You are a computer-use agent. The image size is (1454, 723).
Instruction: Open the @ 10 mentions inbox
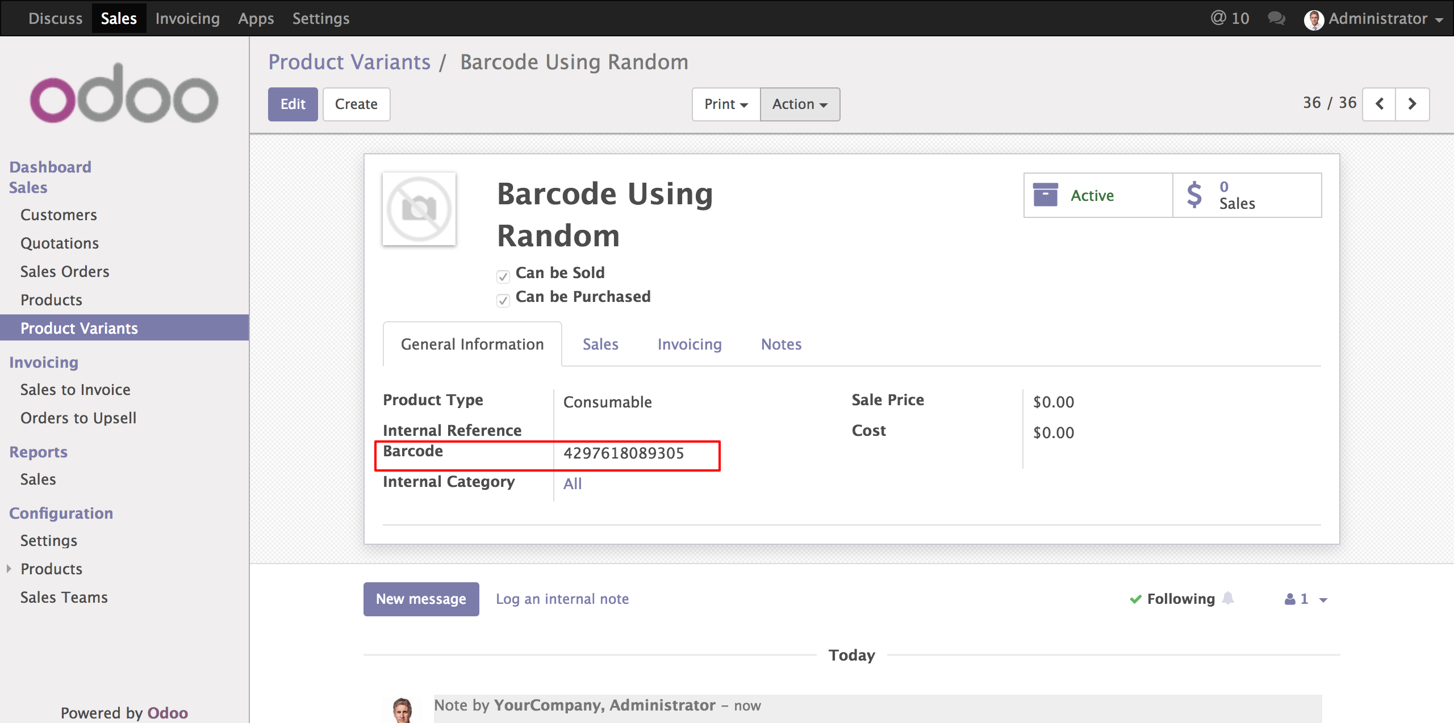(1230, 18)
